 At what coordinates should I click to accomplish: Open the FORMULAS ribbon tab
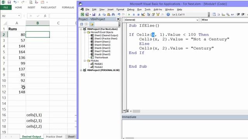coord(68,7)
